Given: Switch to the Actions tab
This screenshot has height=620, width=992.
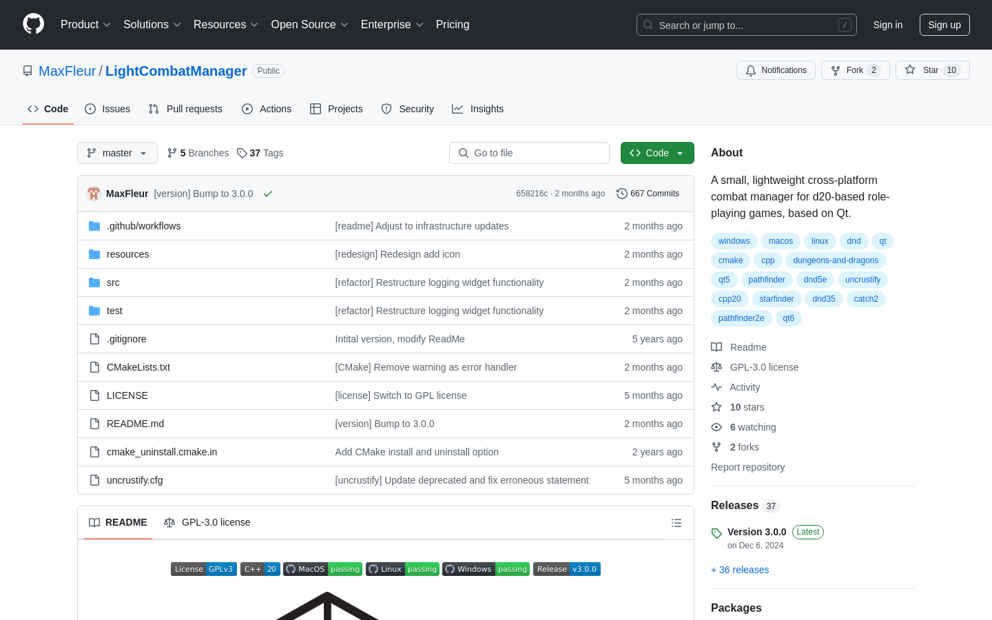Looking at the screenshot, I should coord(267,109).
